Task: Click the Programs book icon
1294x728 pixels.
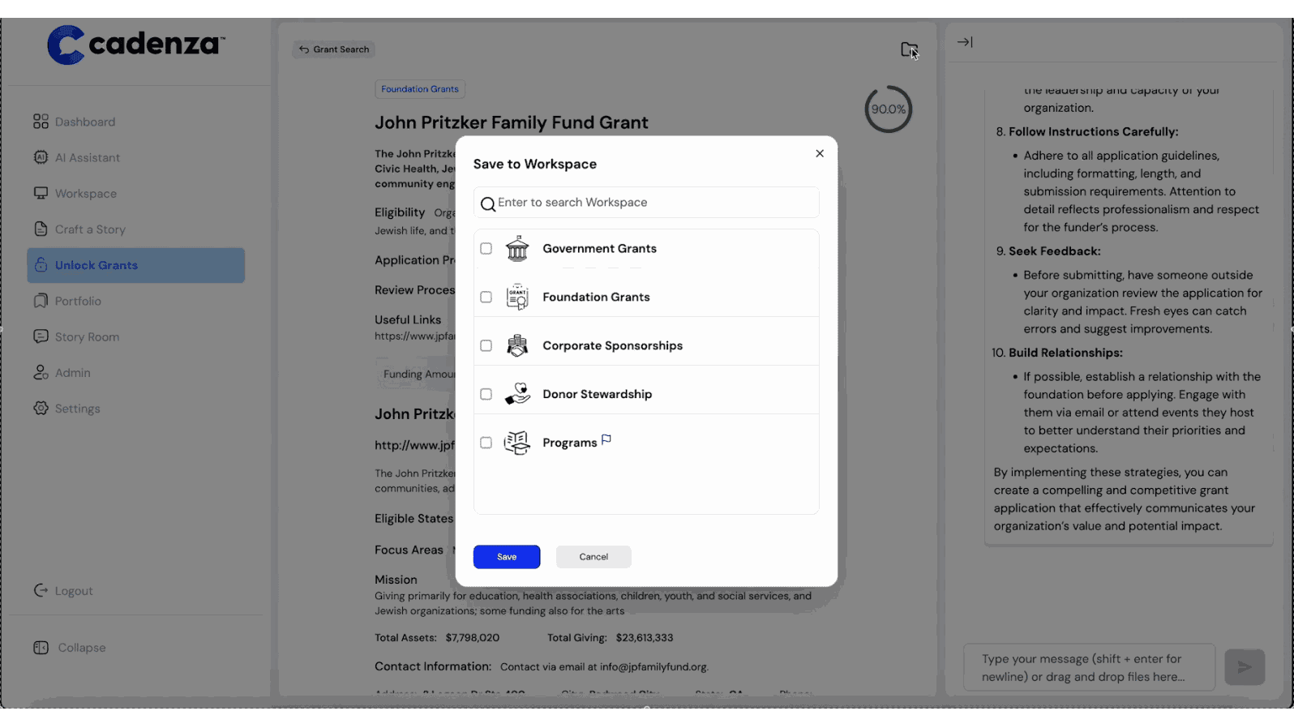Action: click(x=517, y=443)
